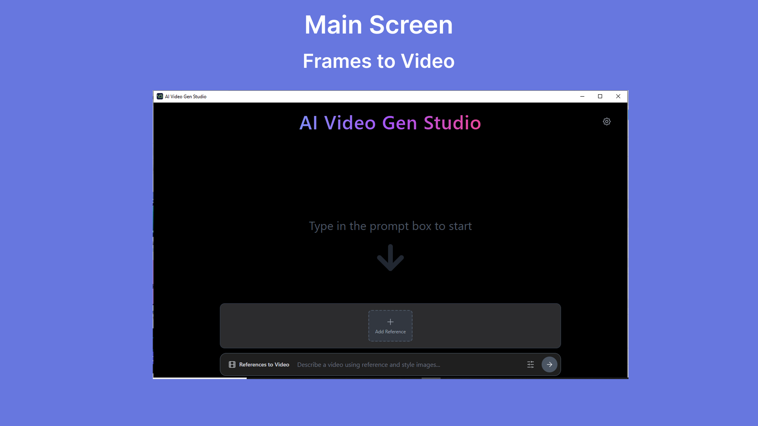Close the AI Video Gen Studio window

tap(618, 96)
